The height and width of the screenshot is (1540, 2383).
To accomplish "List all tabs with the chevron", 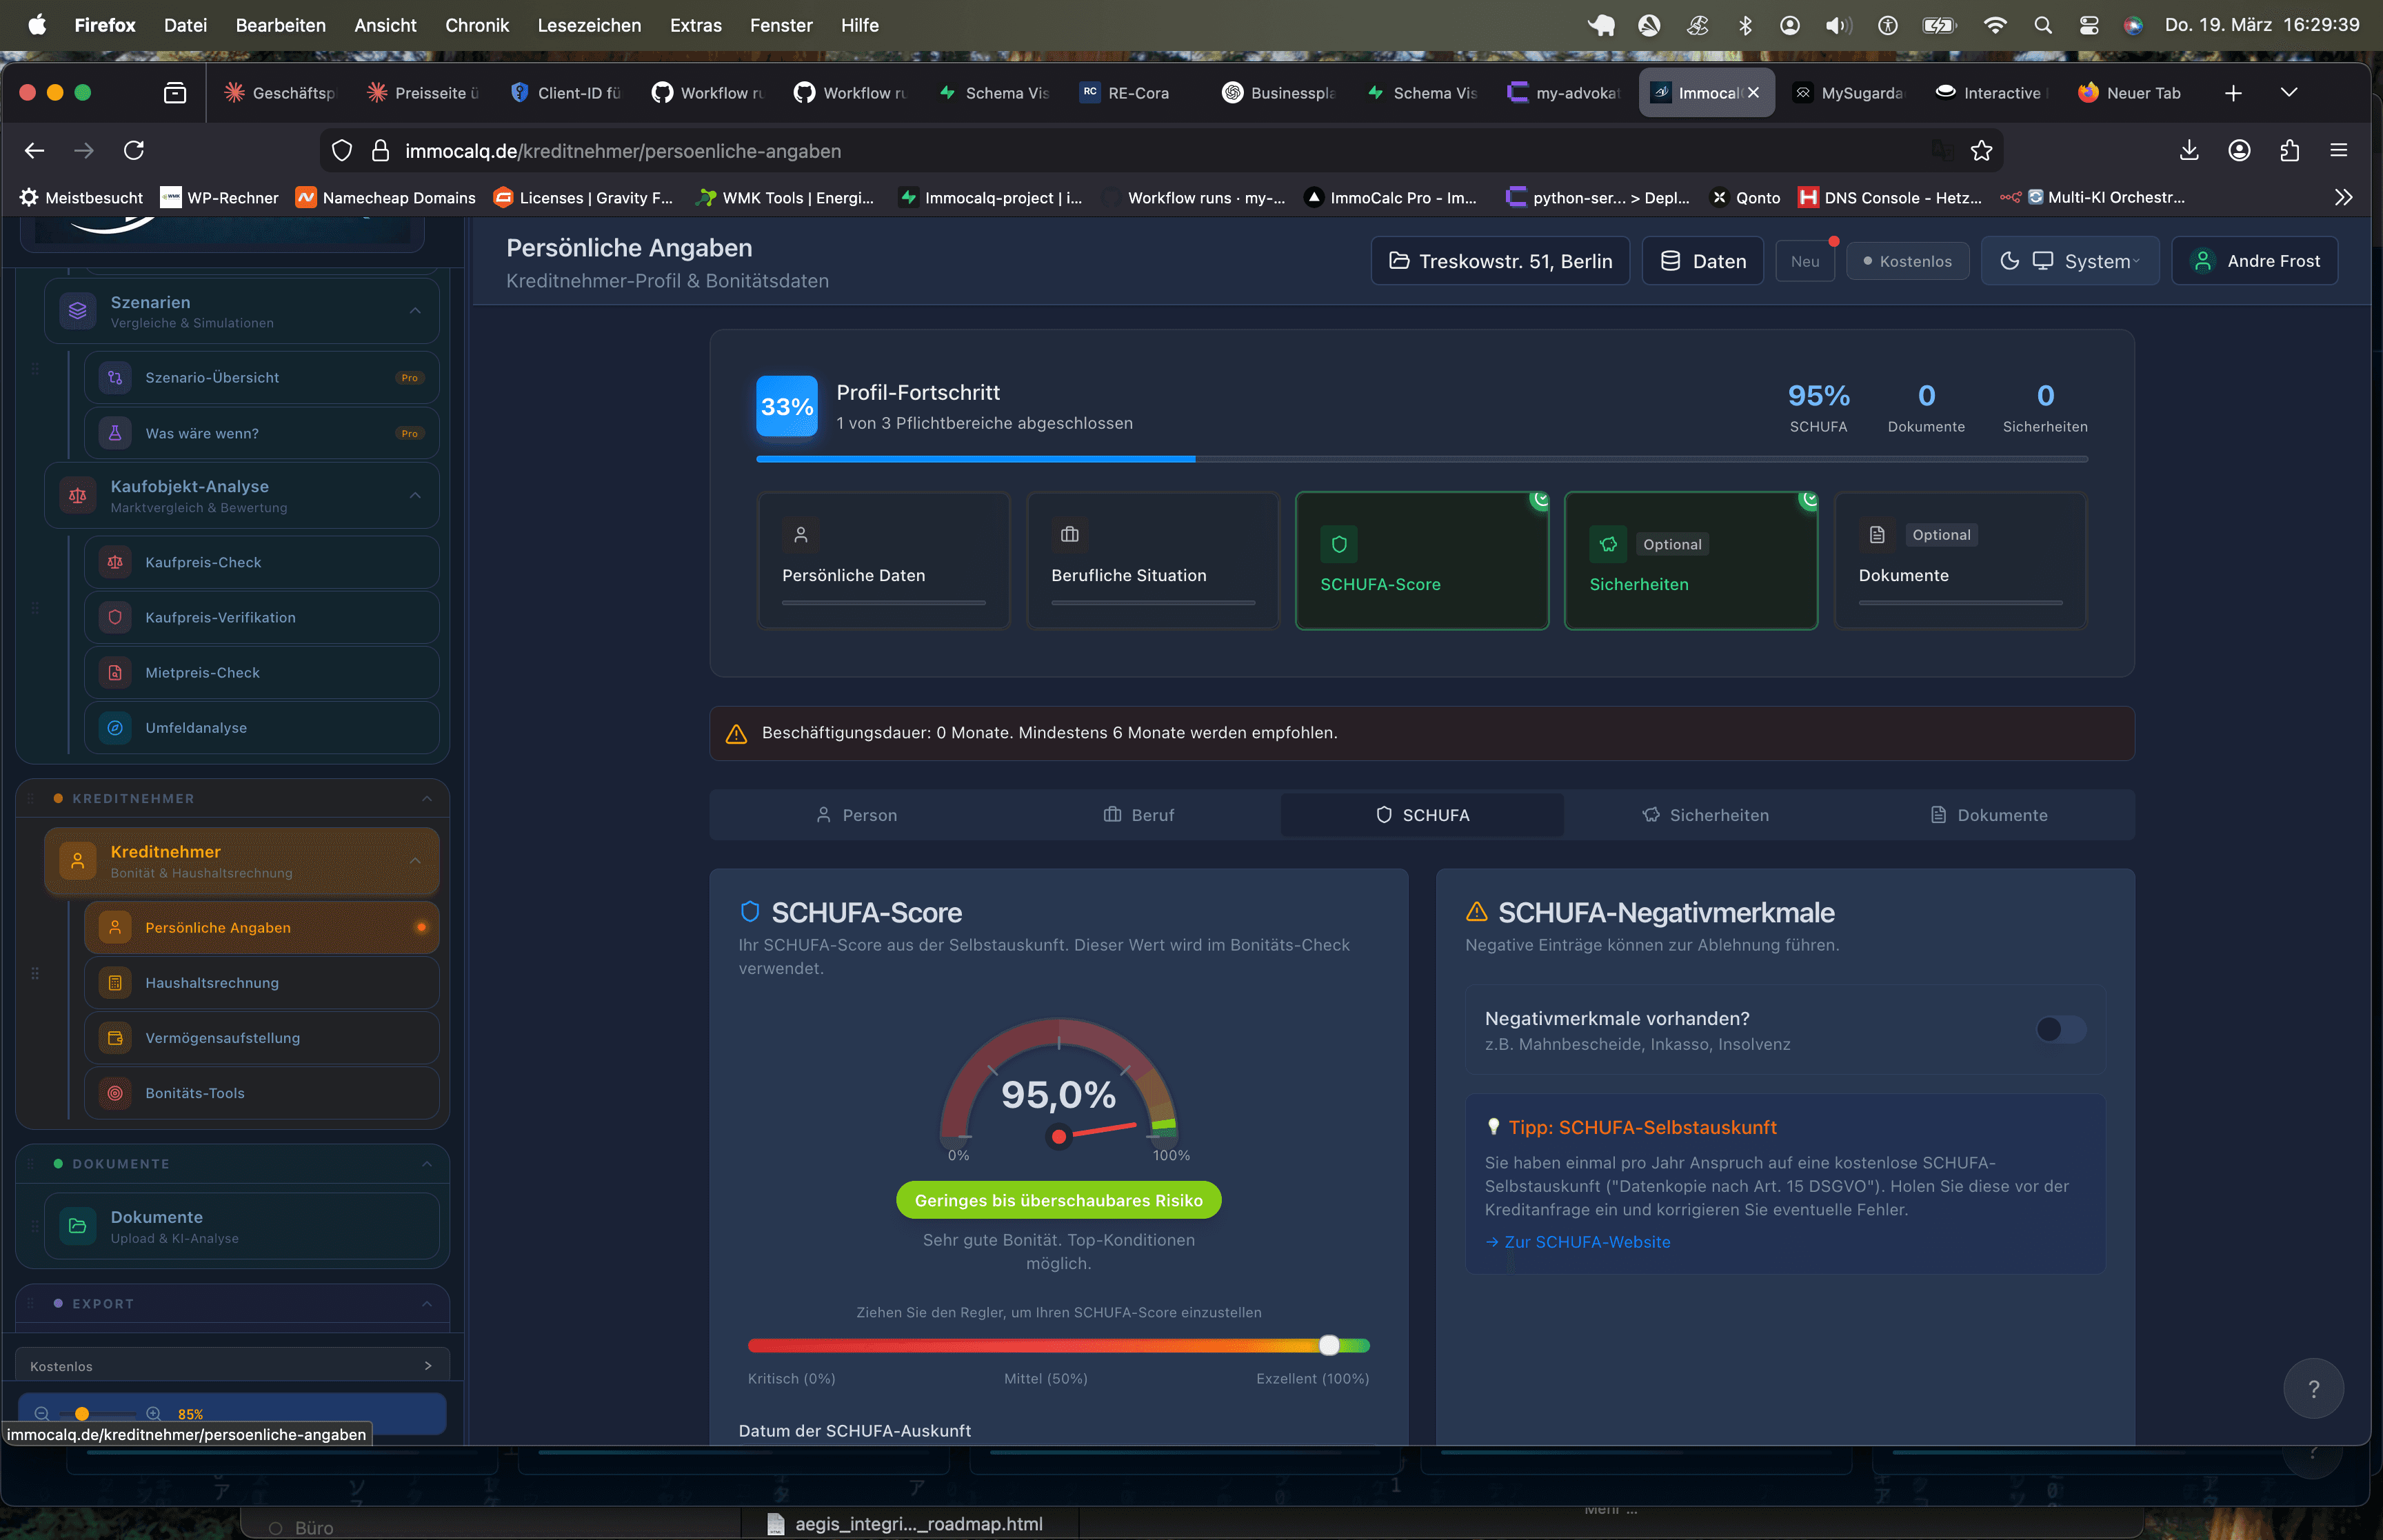I will click(2289, 93).
